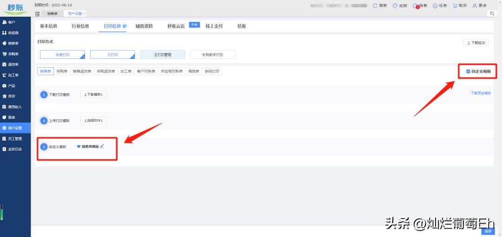Image resolution: width=502 pixels, height=237 pixels.
Task: Select the 采购单 document type tab
Action: pyautogui.click(x=62, y=71)
